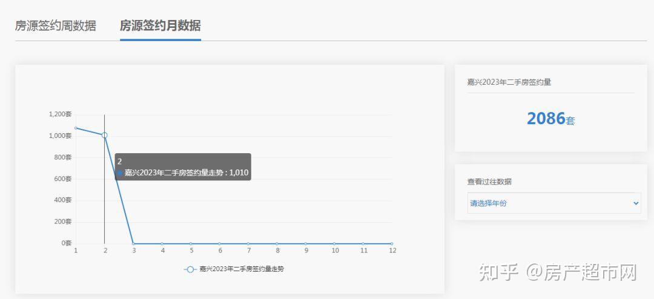Screen dimensions: 654x299
Task: Click the month 1 data point on chart
Action: coord(76,128)
